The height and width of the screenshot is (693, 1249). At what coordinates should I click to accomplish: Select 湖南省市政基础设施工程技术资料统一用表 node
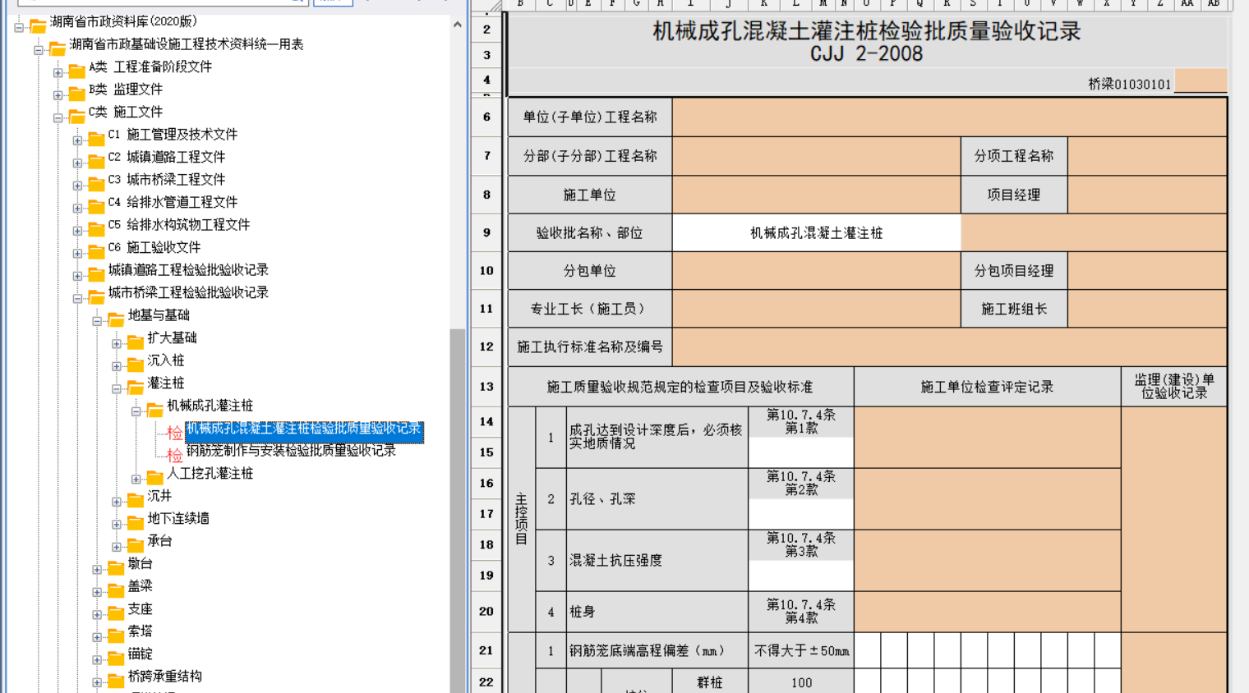[x=187, y=44]
